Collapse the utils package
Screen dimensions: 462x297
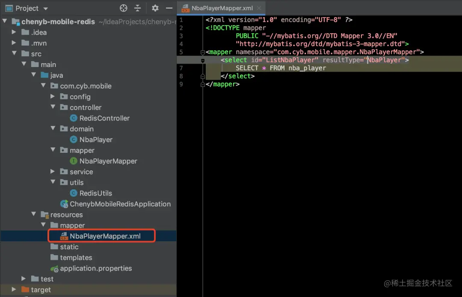point(53,182)
